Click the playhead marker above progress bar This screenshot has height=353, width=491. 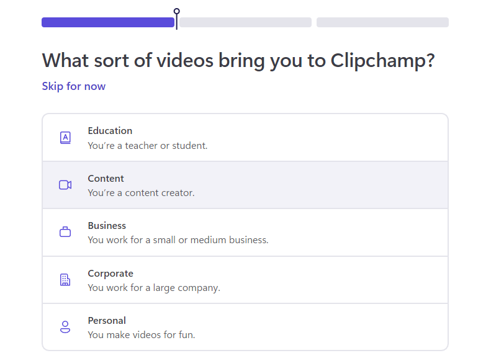[177, 19]
